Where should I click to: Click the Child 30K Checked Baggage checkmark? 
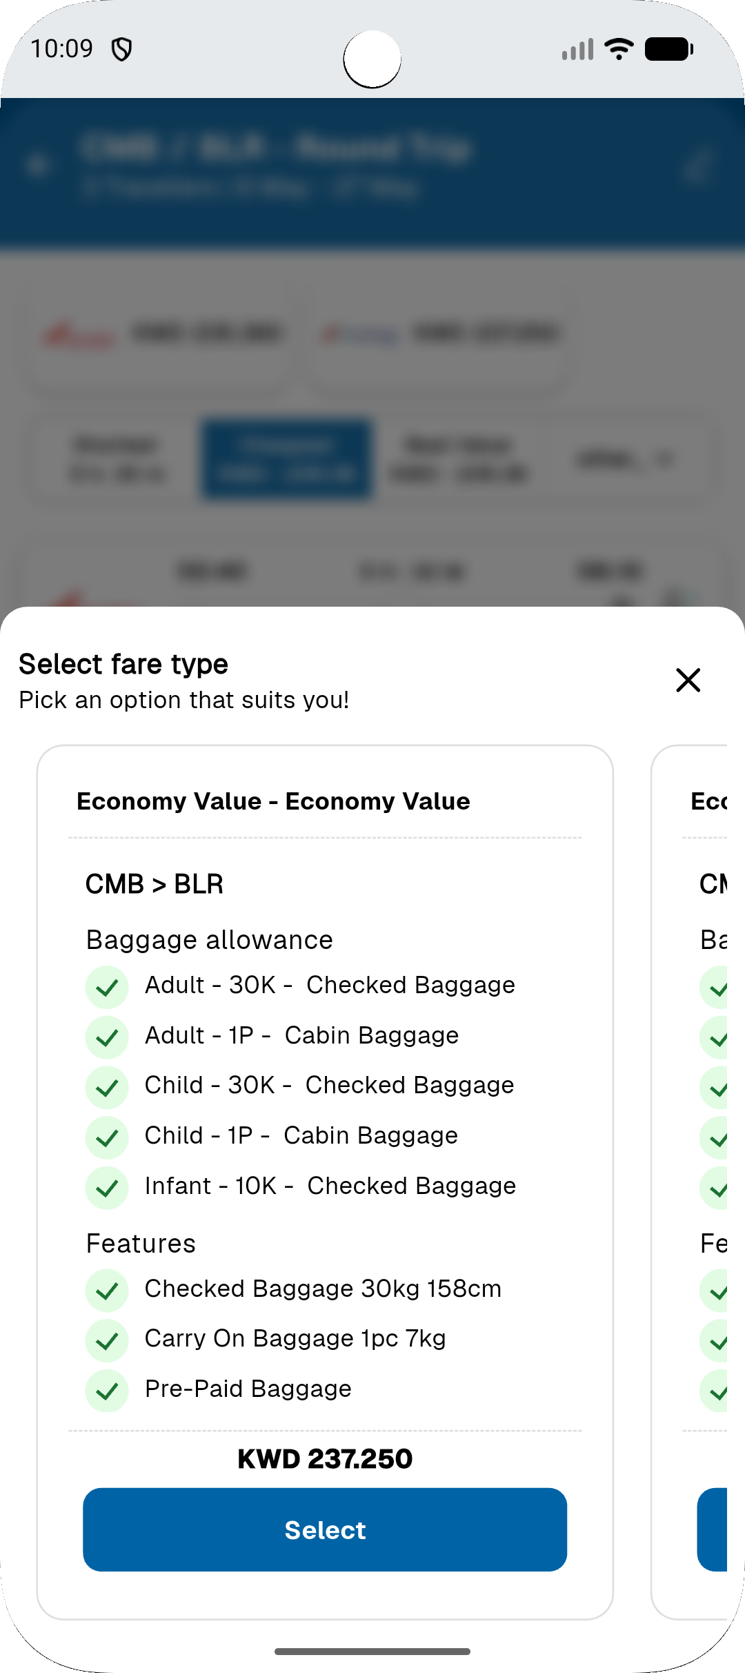tap(107, 1088)
